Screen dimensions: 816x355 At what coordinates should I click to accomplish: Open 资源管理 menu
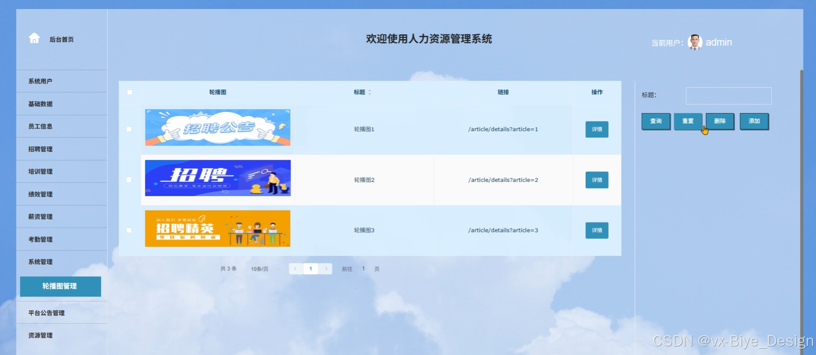click(x=62, y=335)
